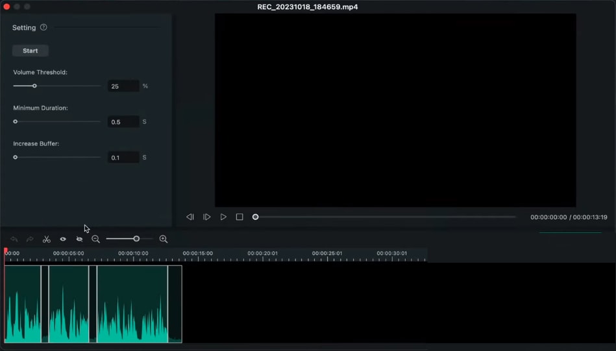Select the second audio waveform segment
This screenshot has width=616, height=351.
pos(69,304)
